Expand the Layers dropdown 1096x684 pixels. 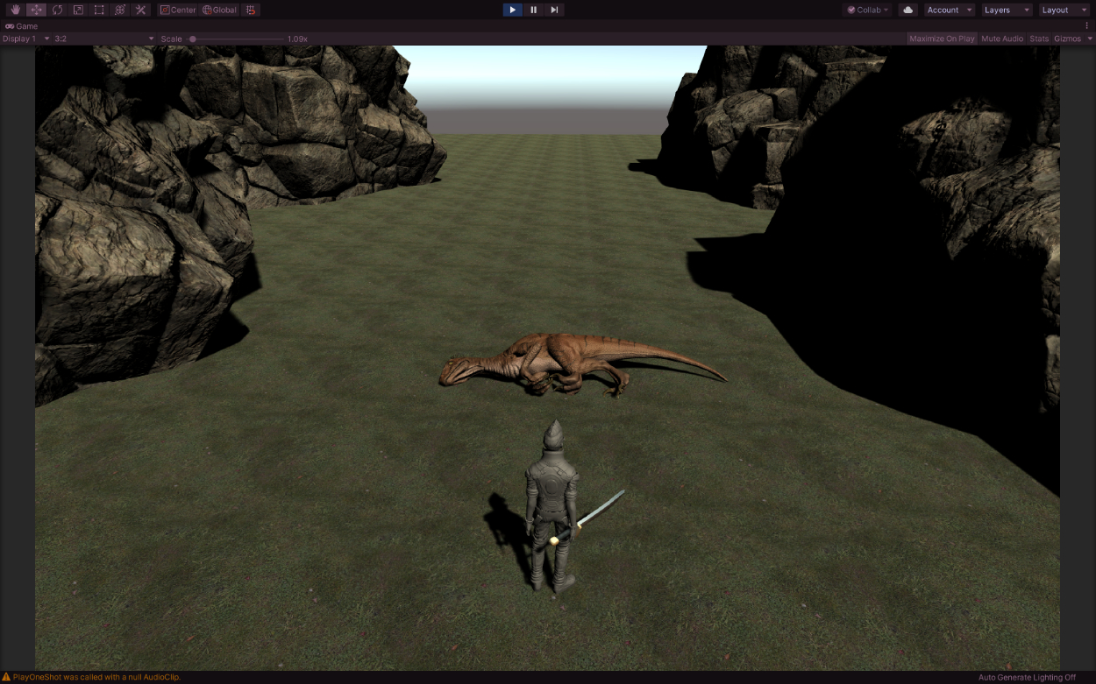1007,10
